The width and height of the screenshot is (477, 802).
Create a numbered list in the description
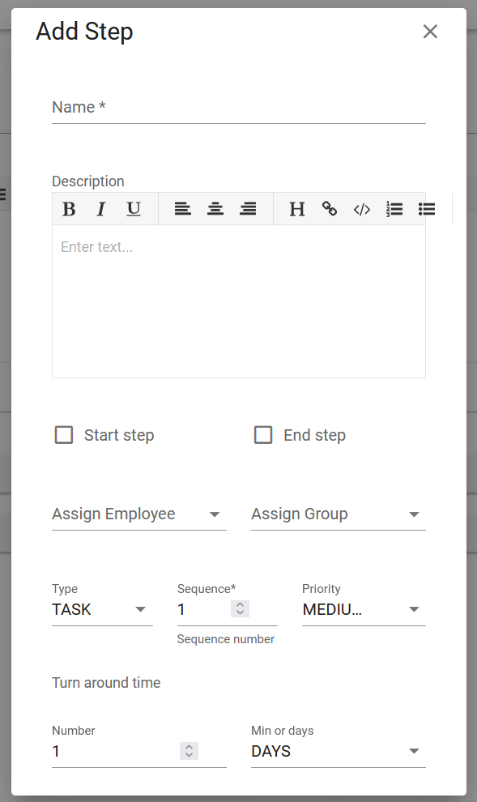tap(394, 208)
